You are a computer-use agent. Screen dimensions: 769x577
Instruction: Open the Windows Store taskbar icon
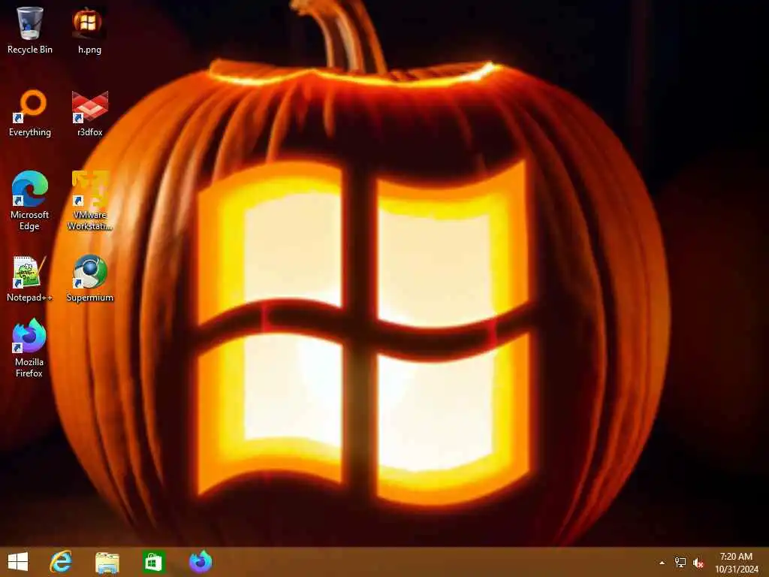153,562
